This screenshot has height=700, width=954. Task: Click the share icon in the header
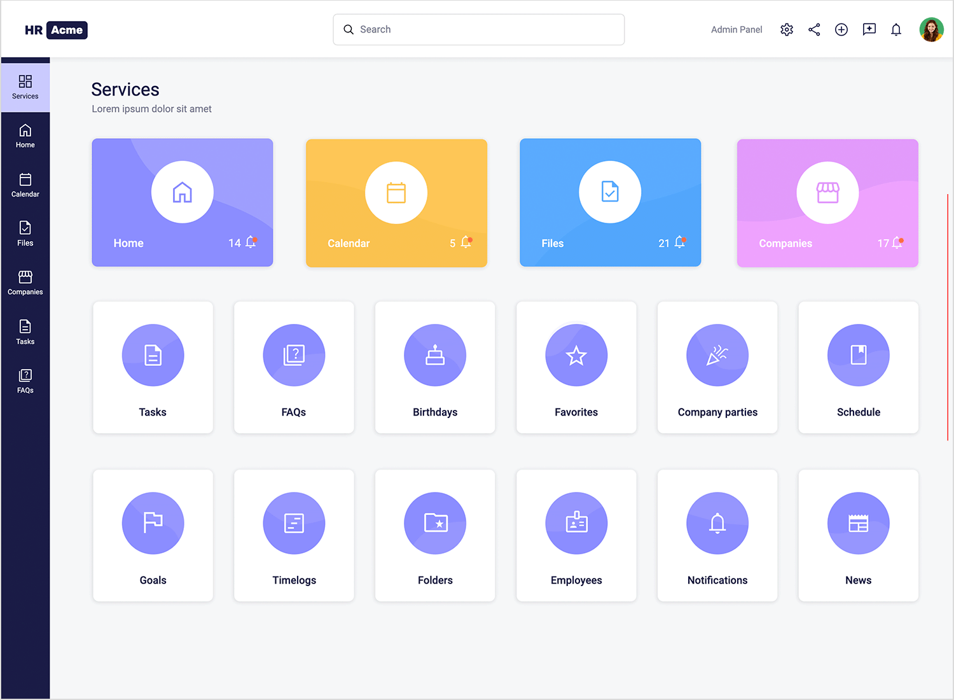click(x=814, y=30)
